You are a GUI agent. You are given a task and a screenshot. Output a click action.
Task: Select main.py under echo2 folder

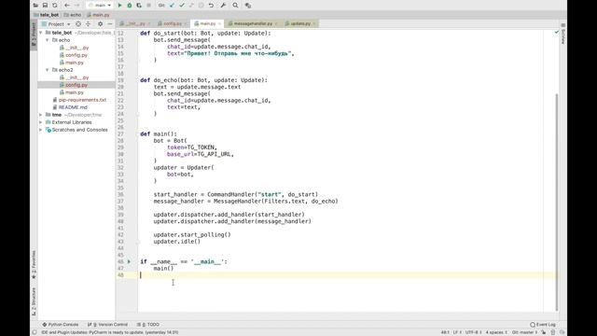[x=75, y=92]
